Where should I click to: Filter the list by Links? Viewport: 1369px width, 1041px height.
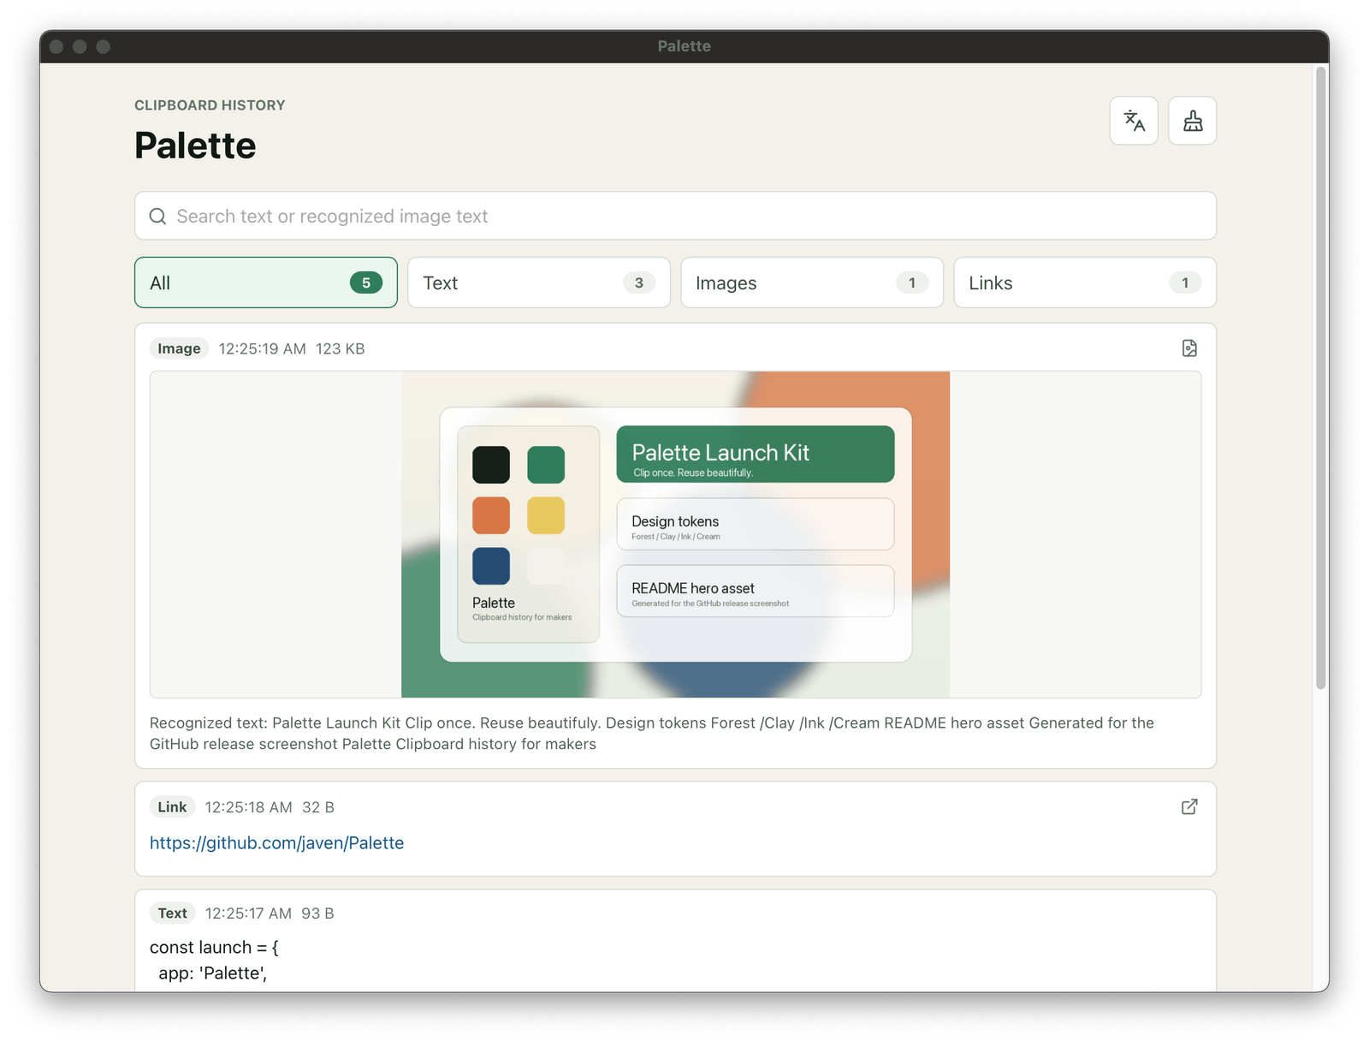pyautogui.click(x=1085, y=283)
